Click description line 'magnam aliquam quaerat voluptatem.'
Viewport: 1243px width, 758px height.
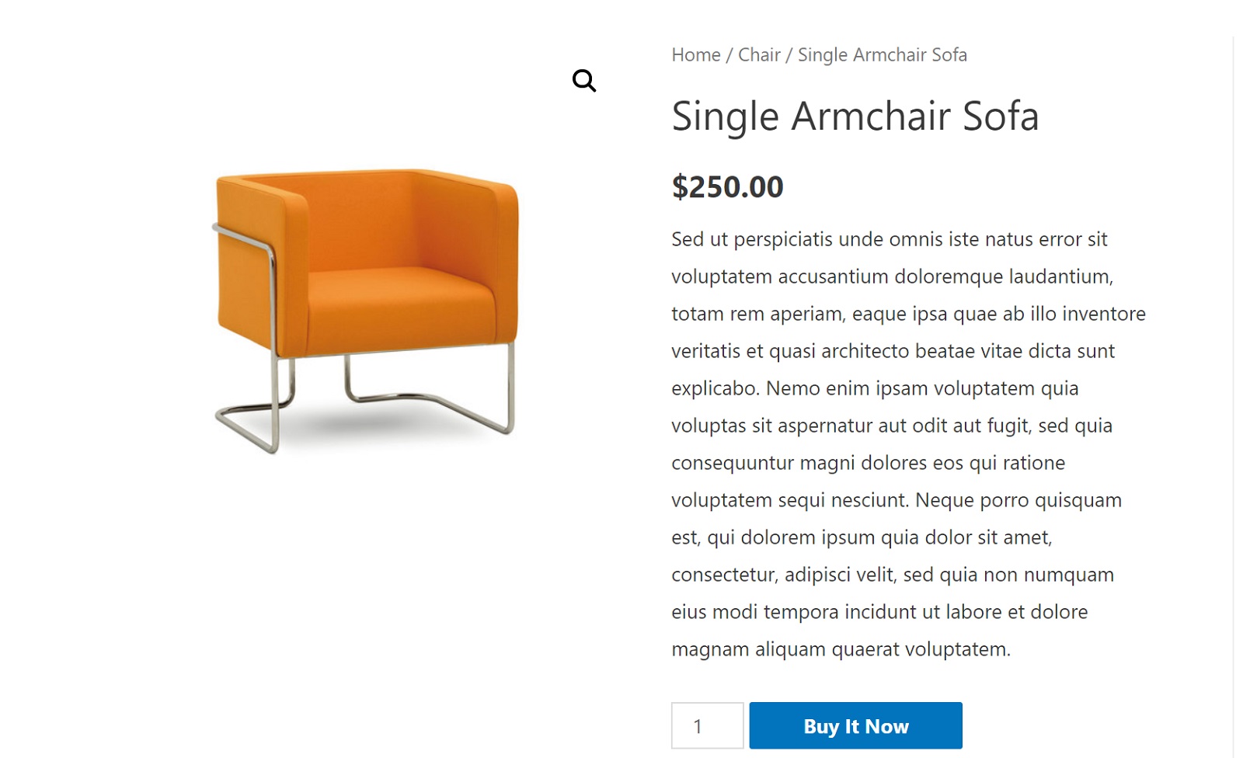tap(841, 649)
